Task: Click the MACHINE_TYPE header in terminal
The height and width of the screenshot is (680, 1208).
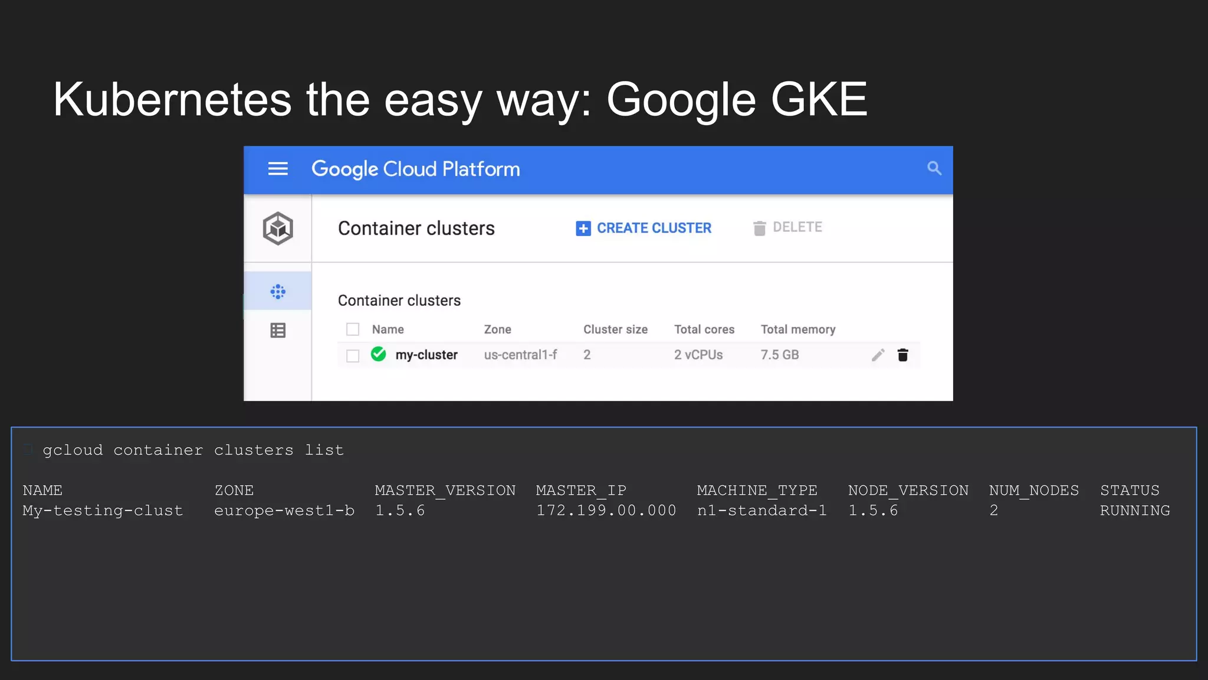Action: (x=757, y=491)
